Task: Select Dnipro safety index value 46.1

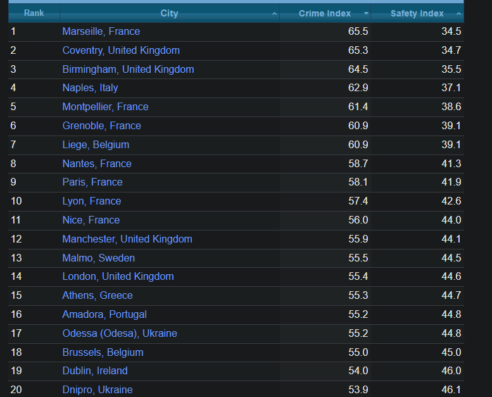Action: click(x=451, y=390)
